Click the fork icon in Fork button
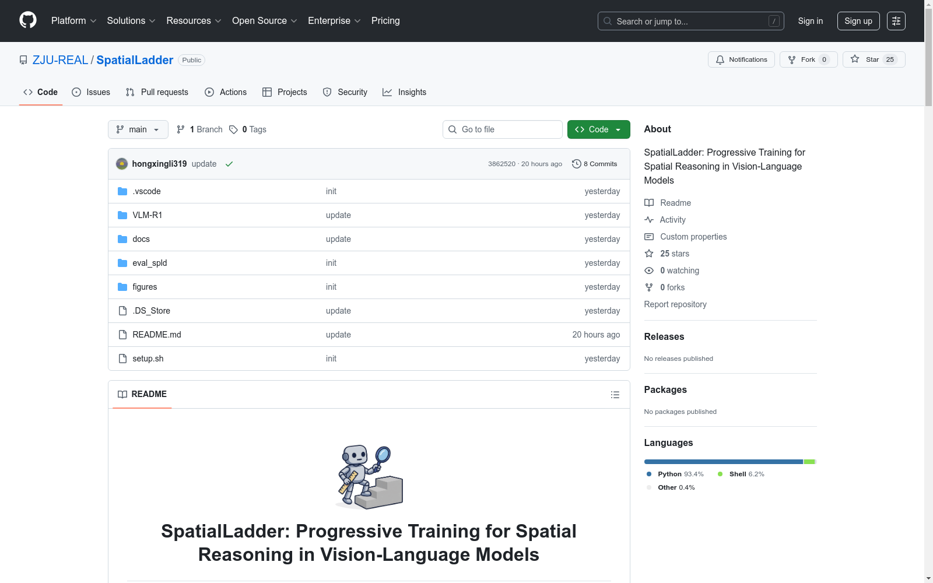Screen dimensions: 933x583 coord(792,59)
